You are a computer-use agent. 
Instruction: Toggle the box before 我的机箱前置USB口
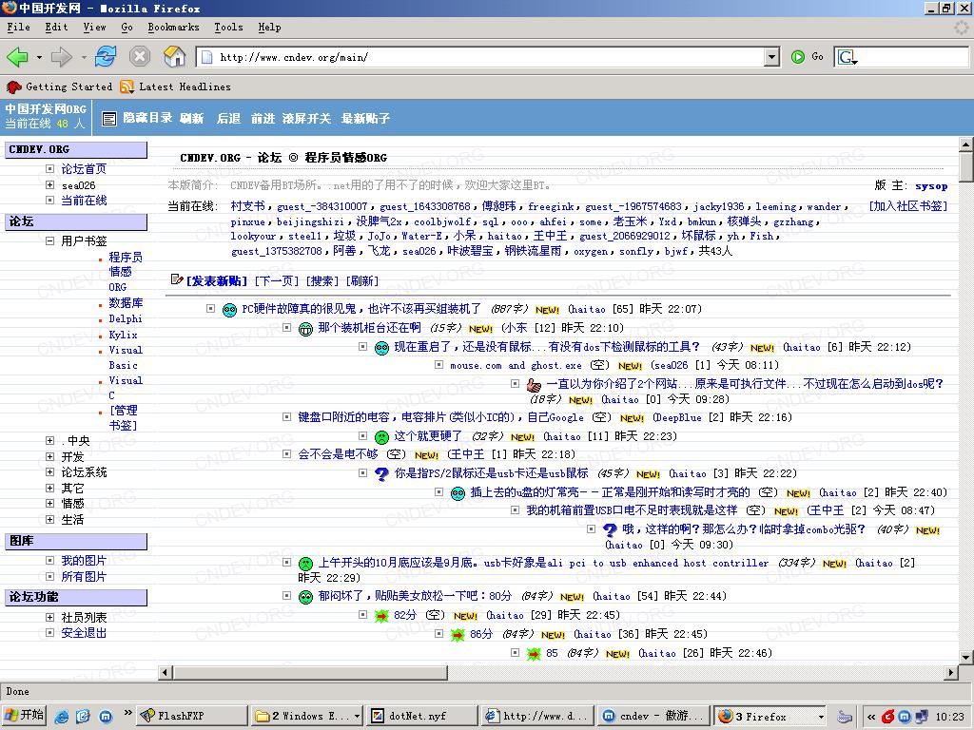(x=515, y=509)
